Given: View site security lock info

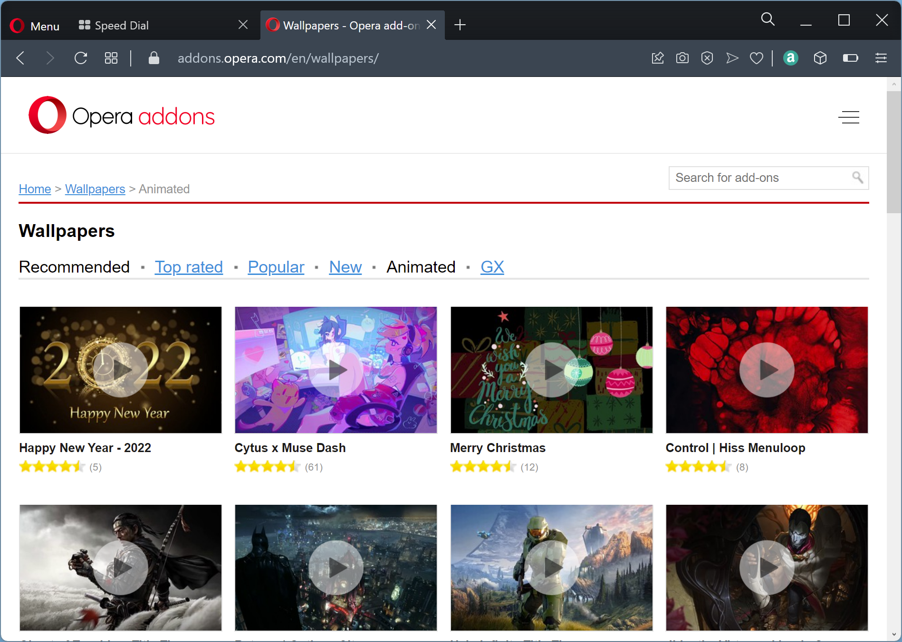Looking at the screenshot, I should click(154, 58).
